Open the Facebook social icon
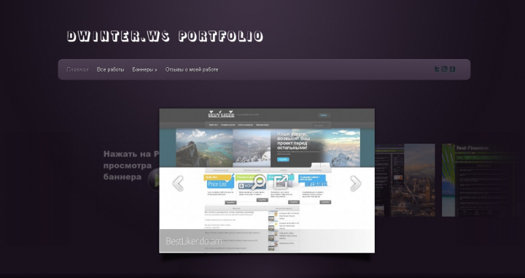 coord(452,69)
